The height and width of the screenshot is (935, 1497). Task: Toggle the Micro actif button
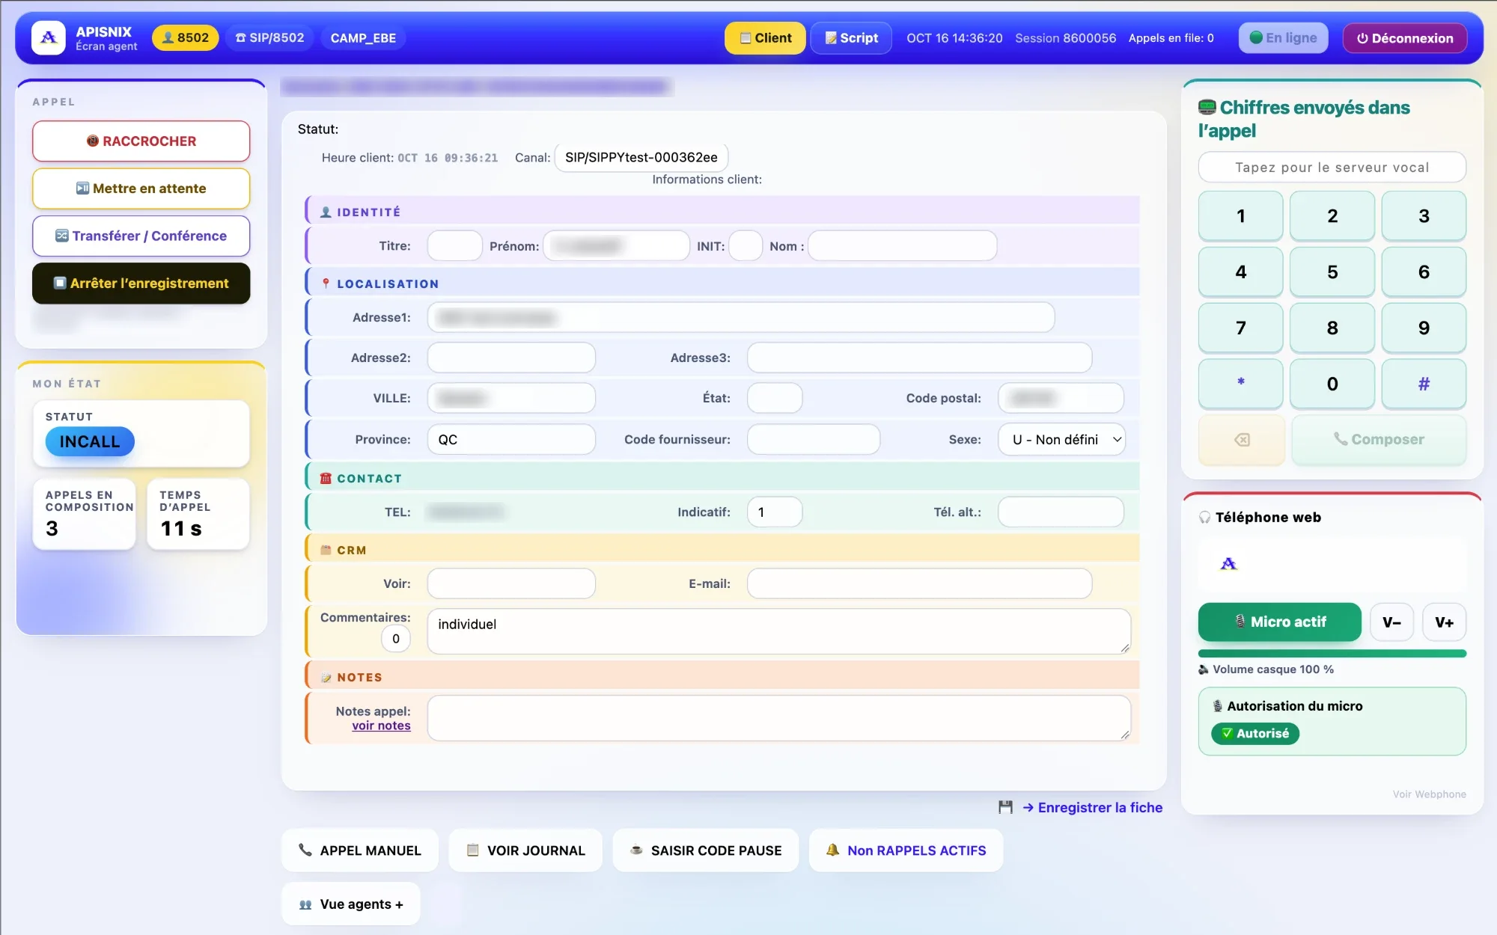click(x=1279, y=622)
